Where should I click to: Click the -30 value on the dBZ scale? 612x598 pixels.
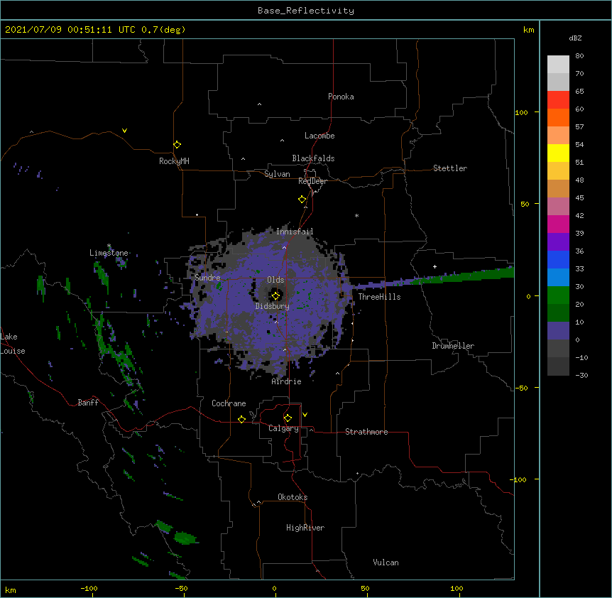pyautogui.click(x=581, y=375)
